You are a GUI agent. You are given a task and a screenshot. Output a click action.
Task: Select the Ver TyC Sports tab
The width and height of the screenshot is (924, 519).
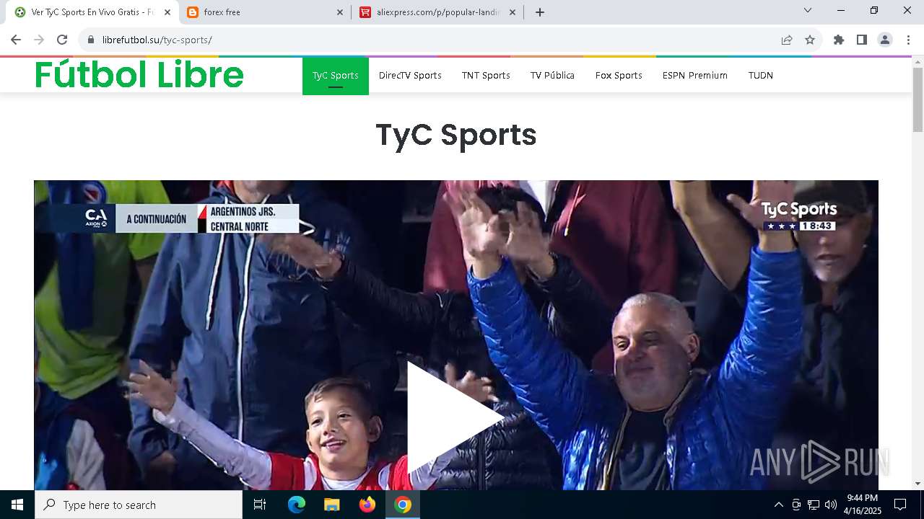93,12
